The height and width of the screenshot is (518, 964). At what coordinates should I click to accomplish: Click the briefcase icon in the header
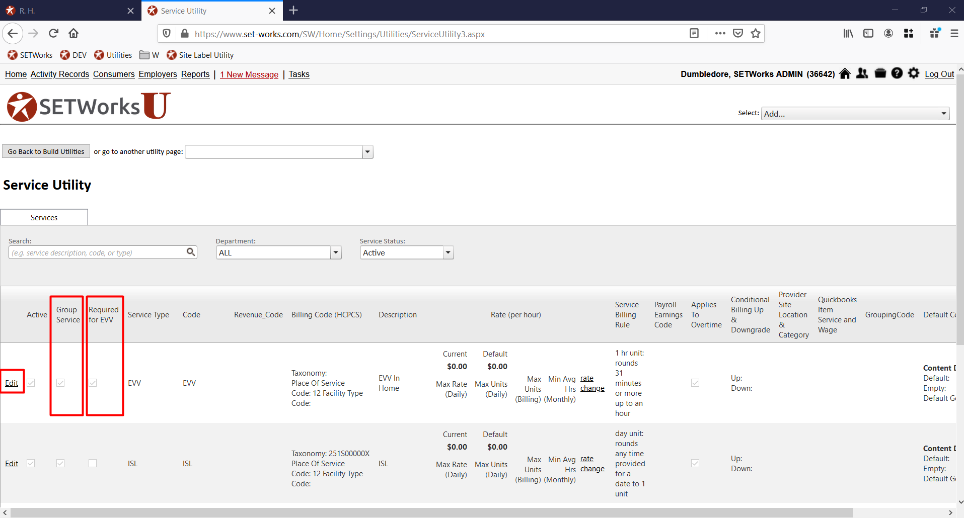pos(880,74)
